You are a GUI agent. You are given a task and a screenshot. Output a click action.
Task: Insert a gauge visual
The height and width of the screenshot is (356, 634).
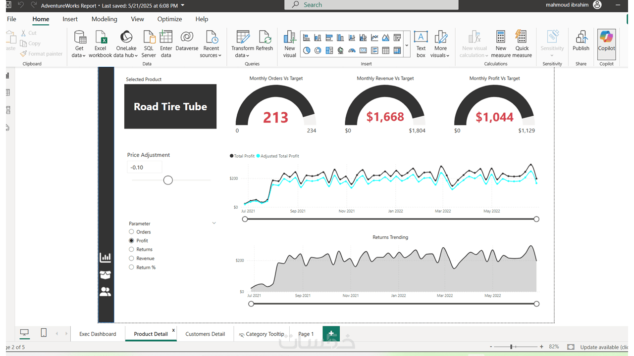point(352,50)
